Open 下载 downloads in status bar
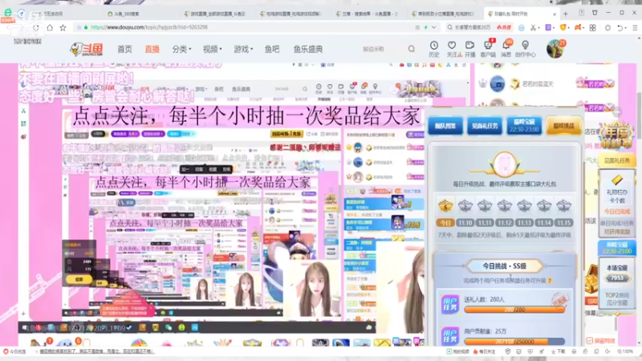642x361 pixels. [559, 351]
